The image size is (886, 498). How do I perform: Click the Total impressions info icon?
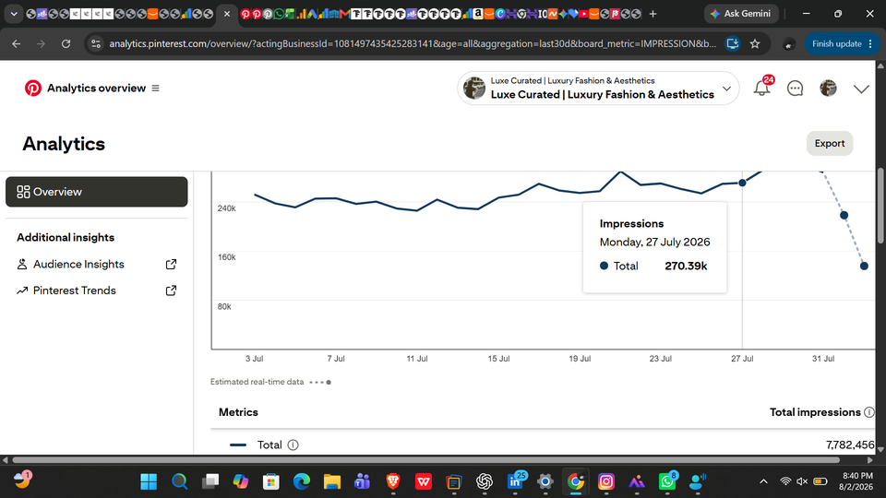pyautogui.click(x=869, y=412)
